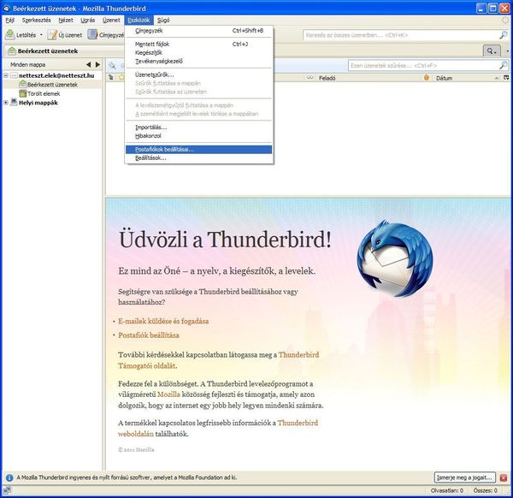Click the Új üzenet compose icon
Screen dimensions: 513x498
point(53,35)
